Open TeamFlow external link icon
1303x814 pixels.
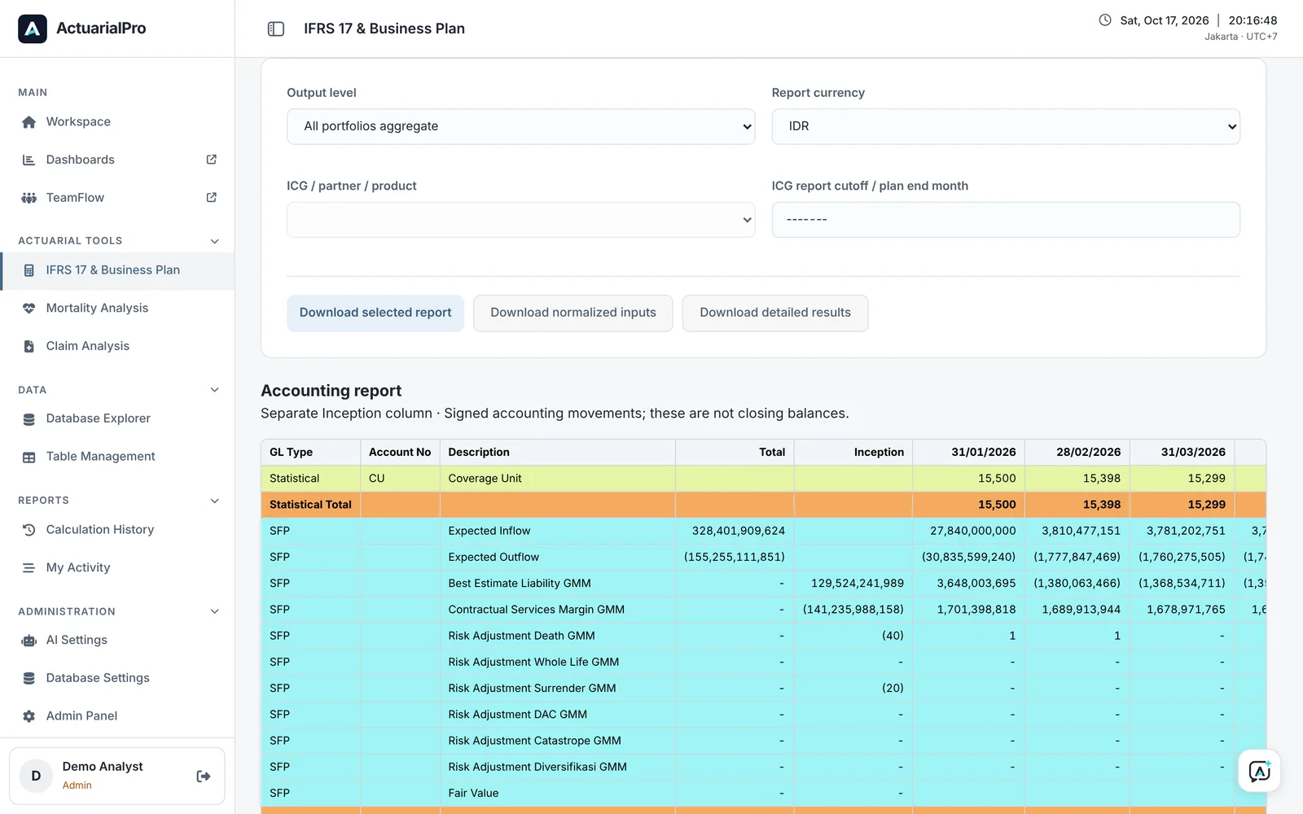pyautogui.click(x=212, y=198)
